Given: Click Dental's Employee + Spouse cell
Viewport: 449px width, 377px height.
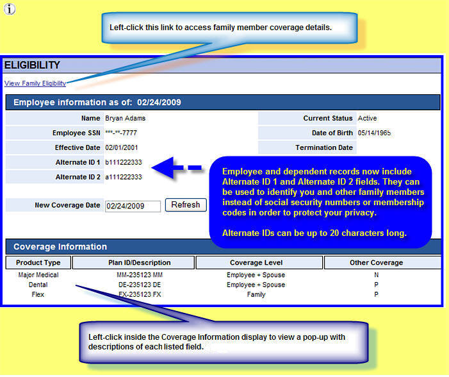Looking at the screenshot, I should click(256, 285).
